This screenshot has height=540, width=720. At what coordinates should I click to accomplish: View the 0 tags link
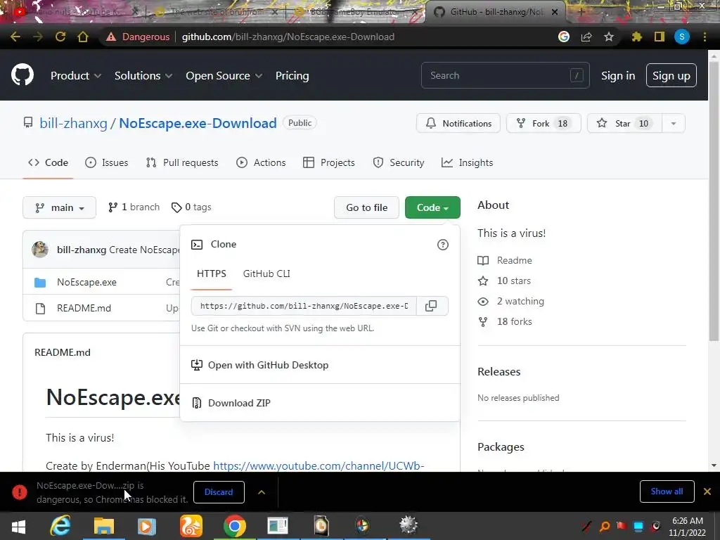[x=191, y=207]
